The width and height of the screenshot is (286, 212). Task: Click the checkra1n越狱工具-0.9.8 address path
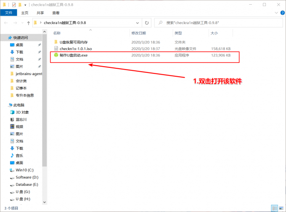[65, 23]
